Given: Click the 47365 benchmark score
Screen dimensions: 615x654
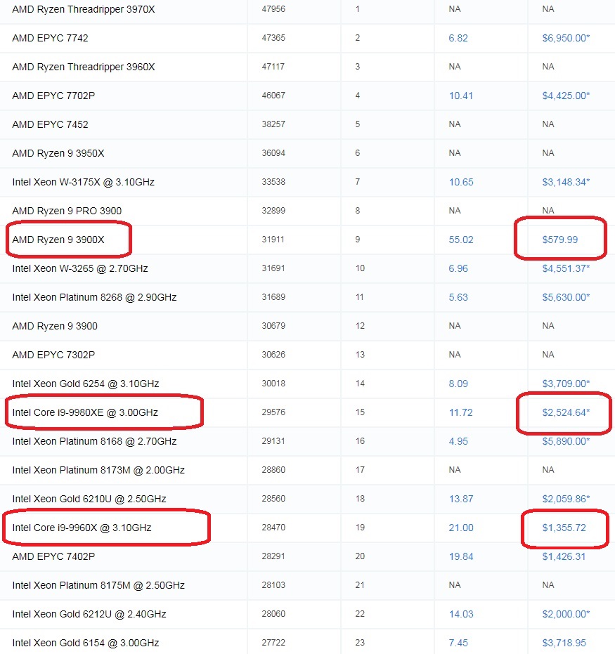Looking at the screenshot, I should (x=273, y=37).
